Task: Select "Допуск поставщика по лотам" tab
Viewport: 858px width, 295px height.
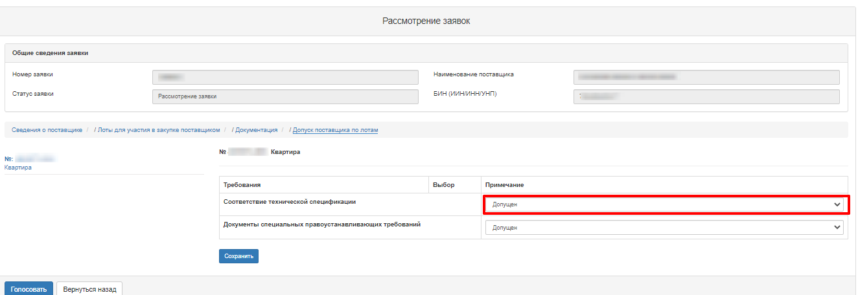Action: 335,130
